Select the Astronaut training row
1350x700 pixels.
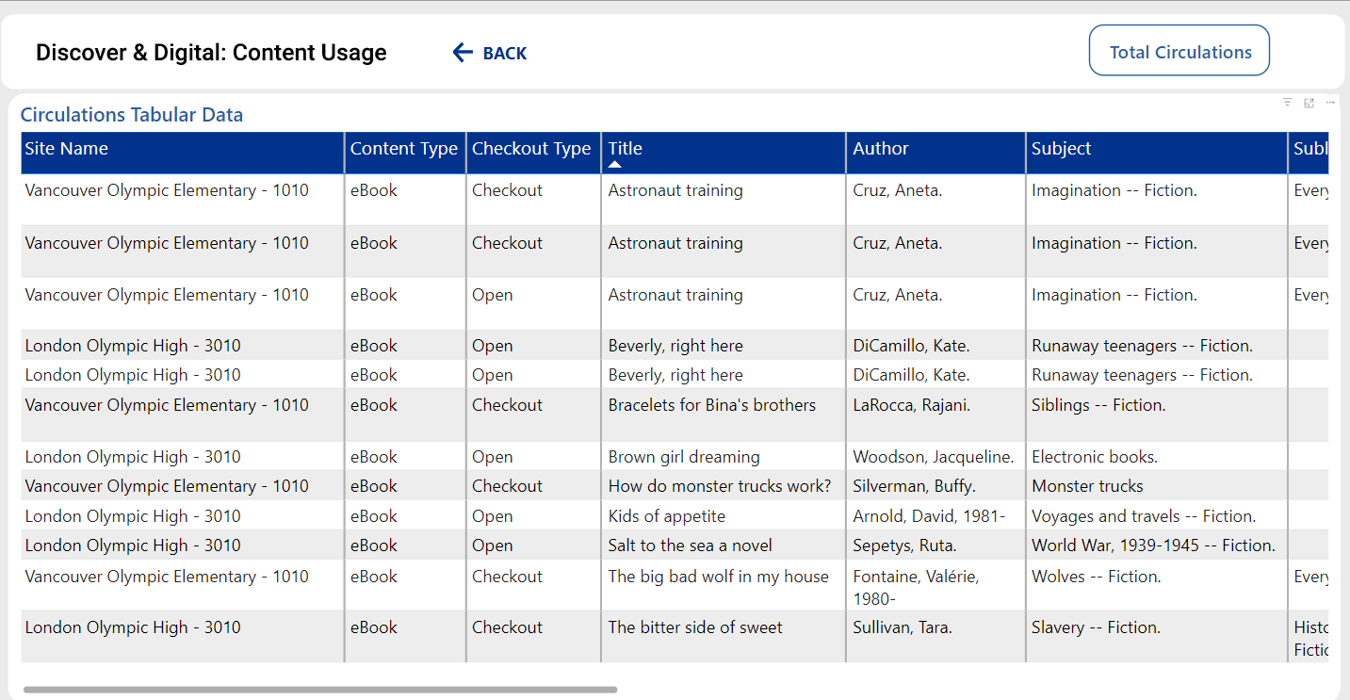pos(675,189)
